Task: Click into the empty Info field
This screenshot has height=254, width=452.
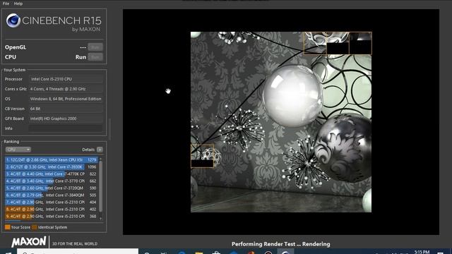Action: click(x=66, y=128)
